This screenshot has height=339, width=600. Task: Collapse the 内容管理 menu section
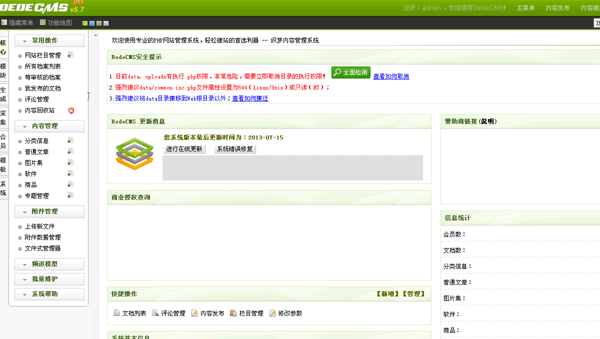click(x=49, y=126)
